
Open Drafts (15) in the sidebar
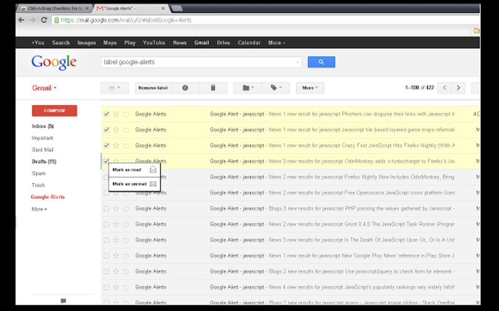[x=44, y=162]
